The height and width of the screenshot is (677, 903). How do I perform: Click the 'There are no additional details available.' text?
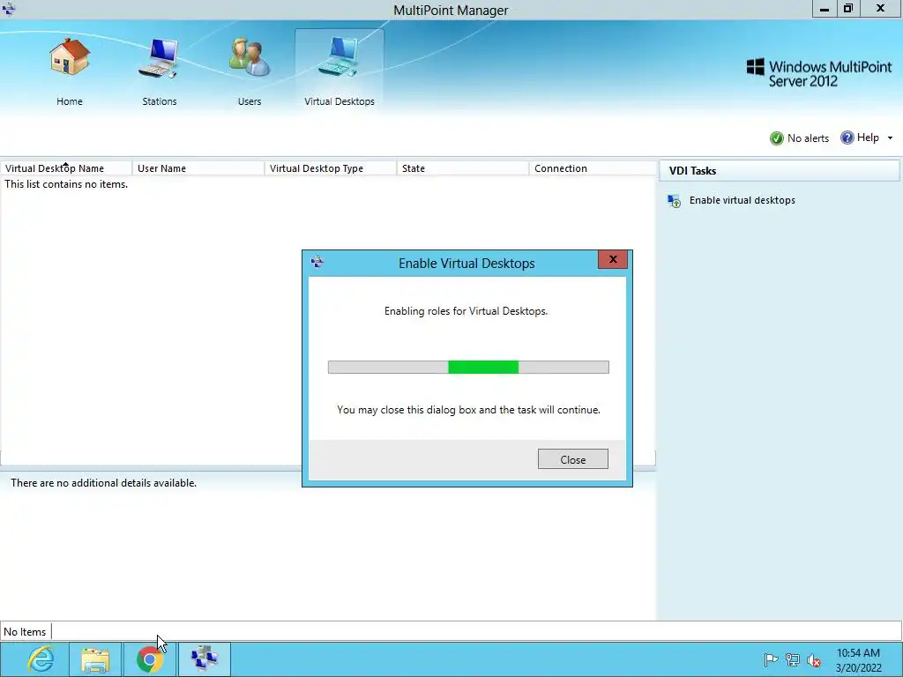(104, 483)
